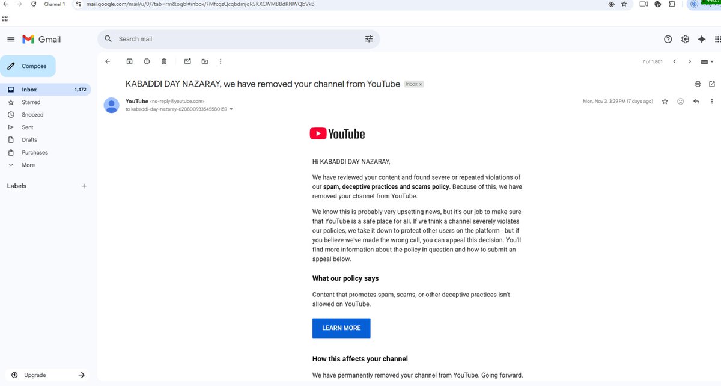This screenshot has height=386, width=721.
Task: Add an emoji reaction to email
Action: [681, 102]
